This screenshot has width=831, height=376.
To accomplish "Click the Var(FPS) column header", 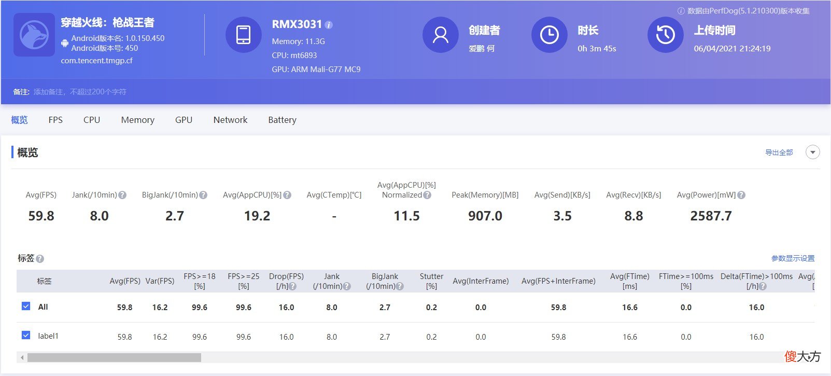I will point(160,281).
